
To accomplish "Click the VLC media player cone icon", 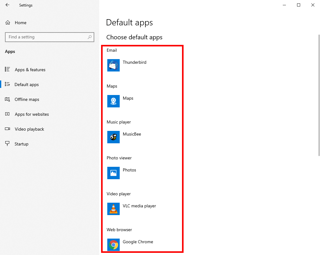I will [x=113, y=209].
